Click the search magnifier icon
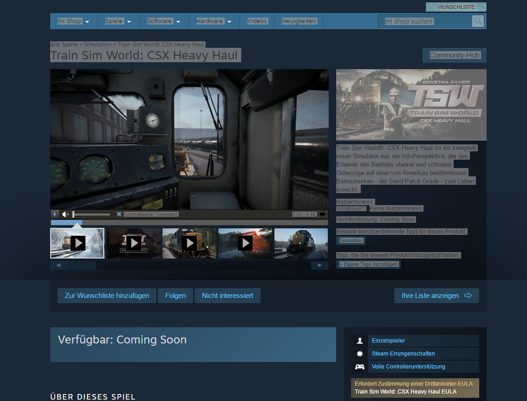The width and height of the screenshot is (527, 401). point(478,21)
